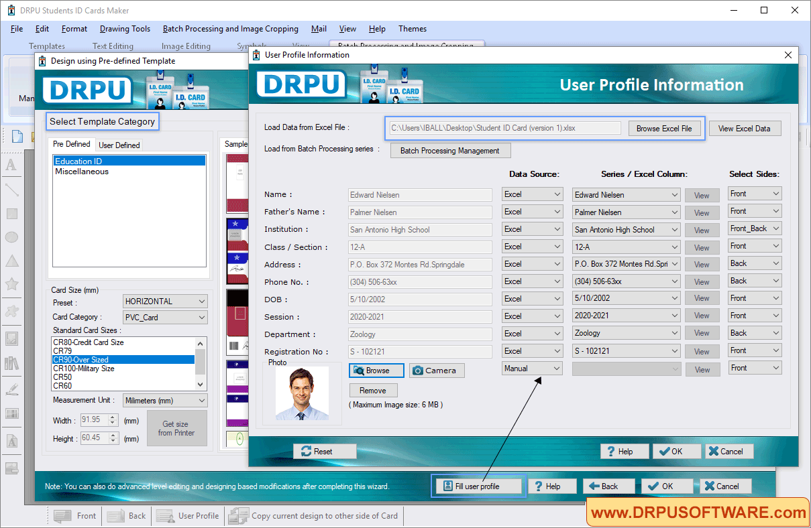Select the Symbol puzzle-piece tool

pyautogui.click(x=11, y=311)
